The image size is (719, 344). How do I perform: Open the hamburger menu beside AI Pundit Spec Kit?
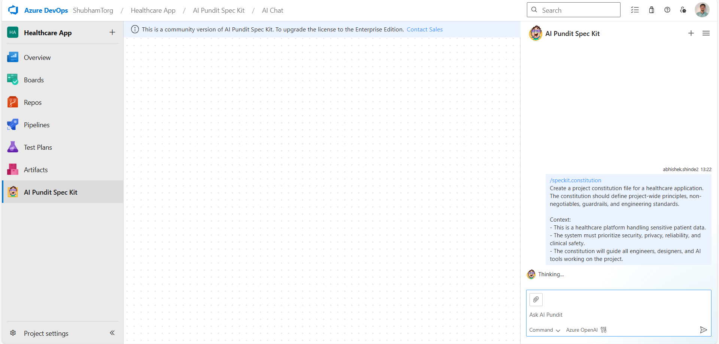point(706,33)
